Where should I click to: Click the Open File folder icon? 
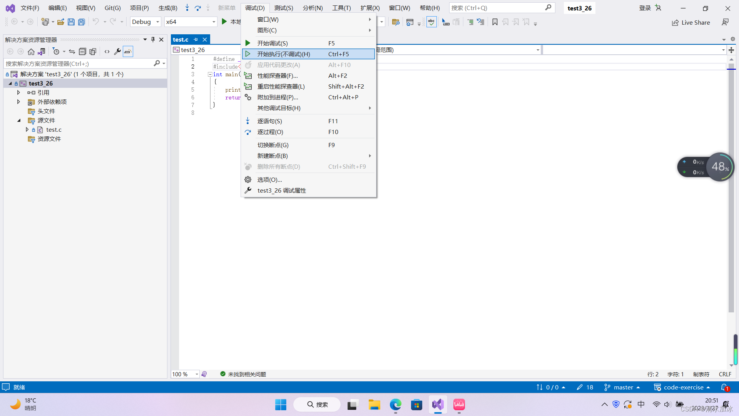[61, 22]
